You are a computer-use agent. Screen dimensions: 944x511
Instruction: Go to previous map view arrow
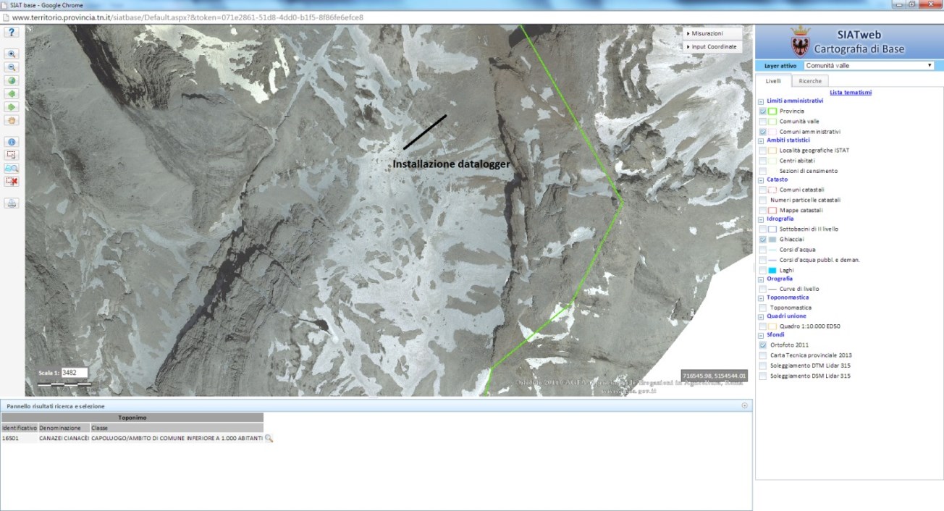[12, 94]
